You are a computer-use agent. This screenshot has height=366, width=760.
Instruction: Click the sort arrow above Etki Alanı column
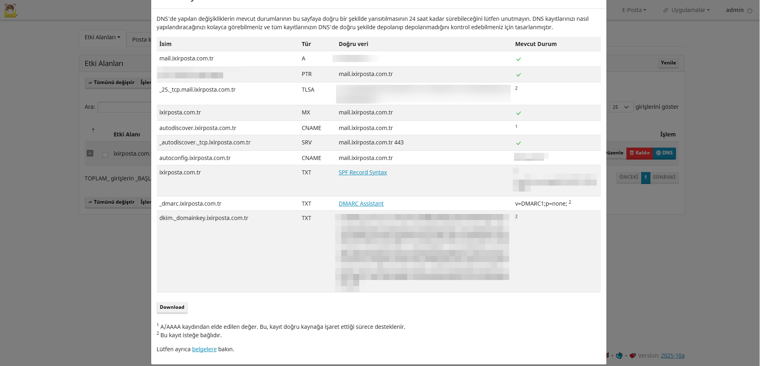(x=93, y=130)
